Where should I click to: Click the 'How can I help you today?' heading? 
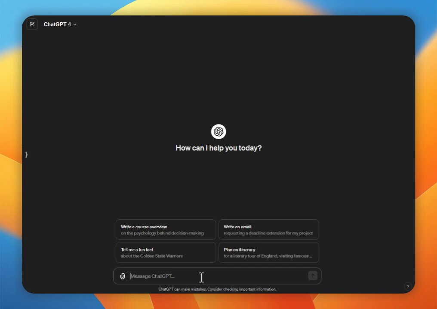coord(218,148)
